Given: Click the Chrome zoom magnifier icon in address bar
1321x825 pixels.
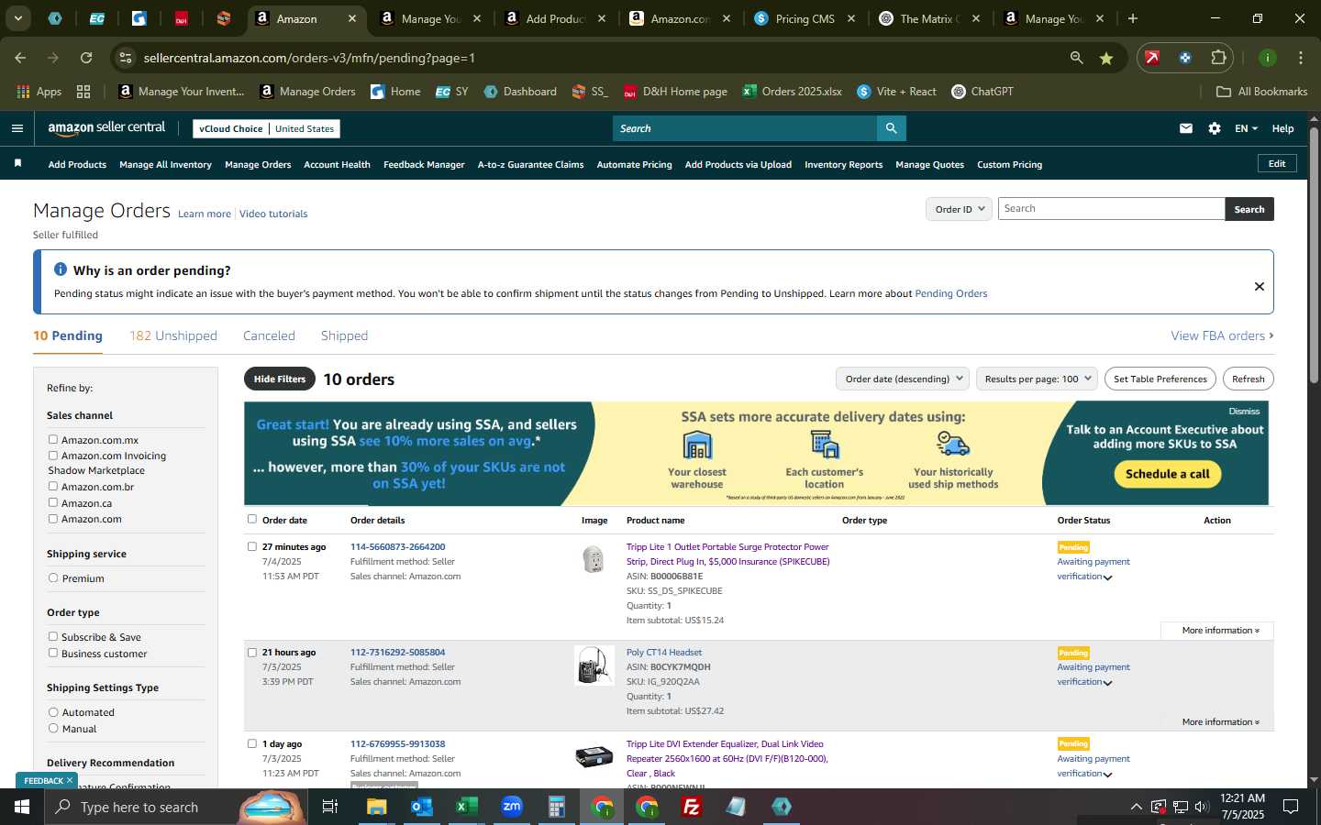Looking at the screenshot, I should click(1076, 58).
